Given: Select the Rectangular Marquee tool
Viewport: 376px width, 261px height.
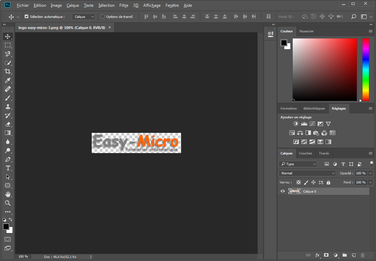Looking at the screenshot, I should [x=8, y=45].
